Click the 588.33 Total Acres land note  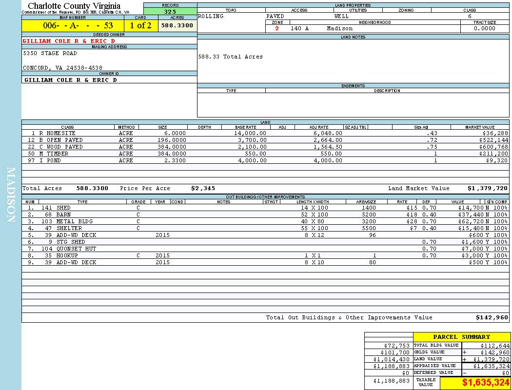230,57
